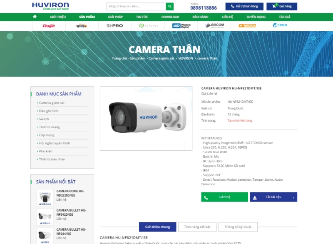Open the GIẢI PHÁP menu
Screen dimensions: 333x244
(x=115, y=17)
